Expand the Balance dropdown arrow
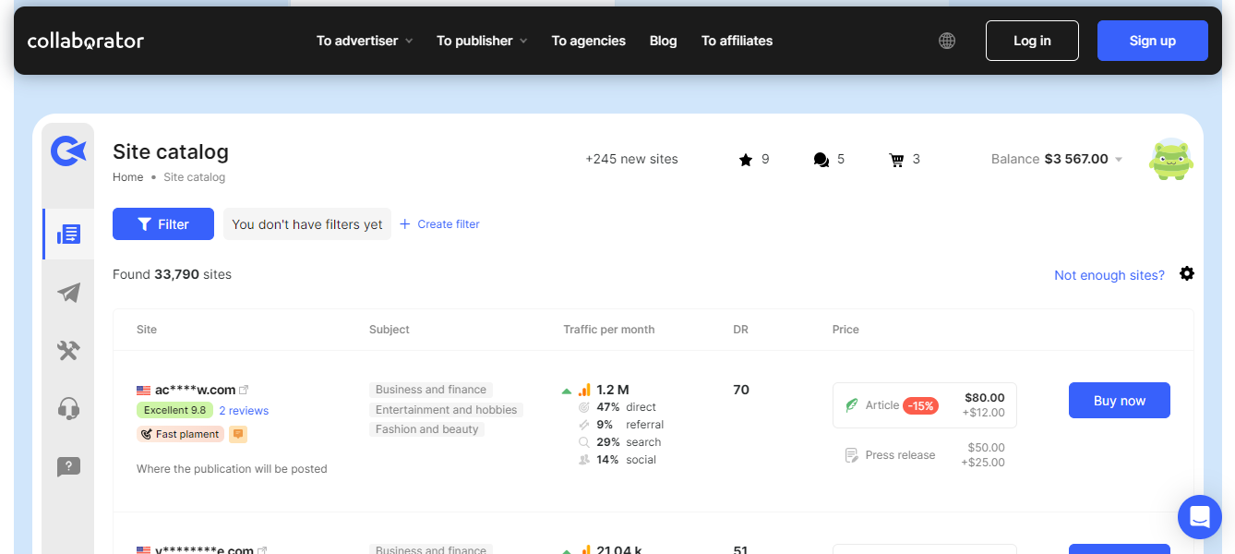The height and width of the screenshot is (554, 1235). pos(1119,160)
